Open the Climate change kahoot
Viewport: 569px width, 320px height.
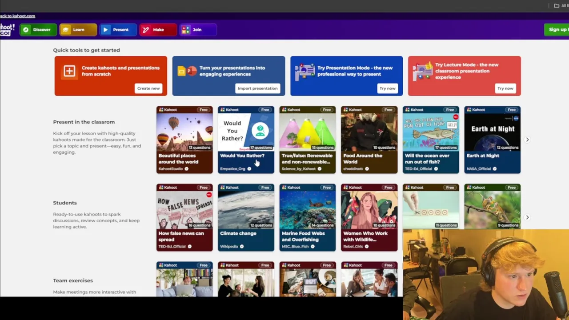pyautogui.click(x=246, y=217)
